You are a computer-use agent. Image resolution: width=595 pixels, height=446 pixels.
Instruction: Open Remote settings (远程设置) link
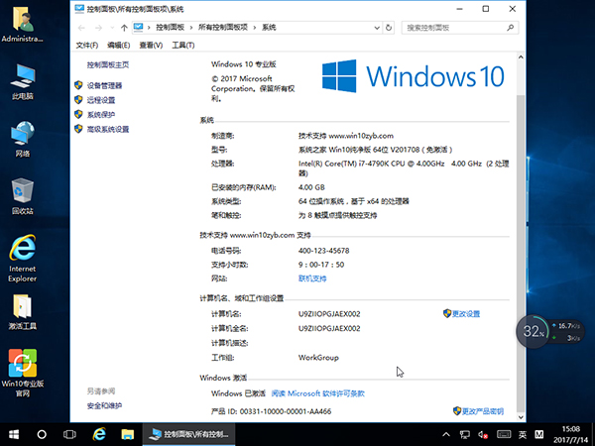[100, 100]
